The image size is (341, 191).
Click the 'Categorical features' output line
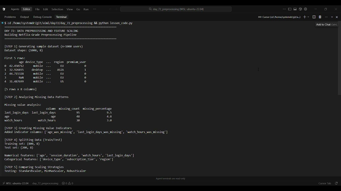coord(59,159)
